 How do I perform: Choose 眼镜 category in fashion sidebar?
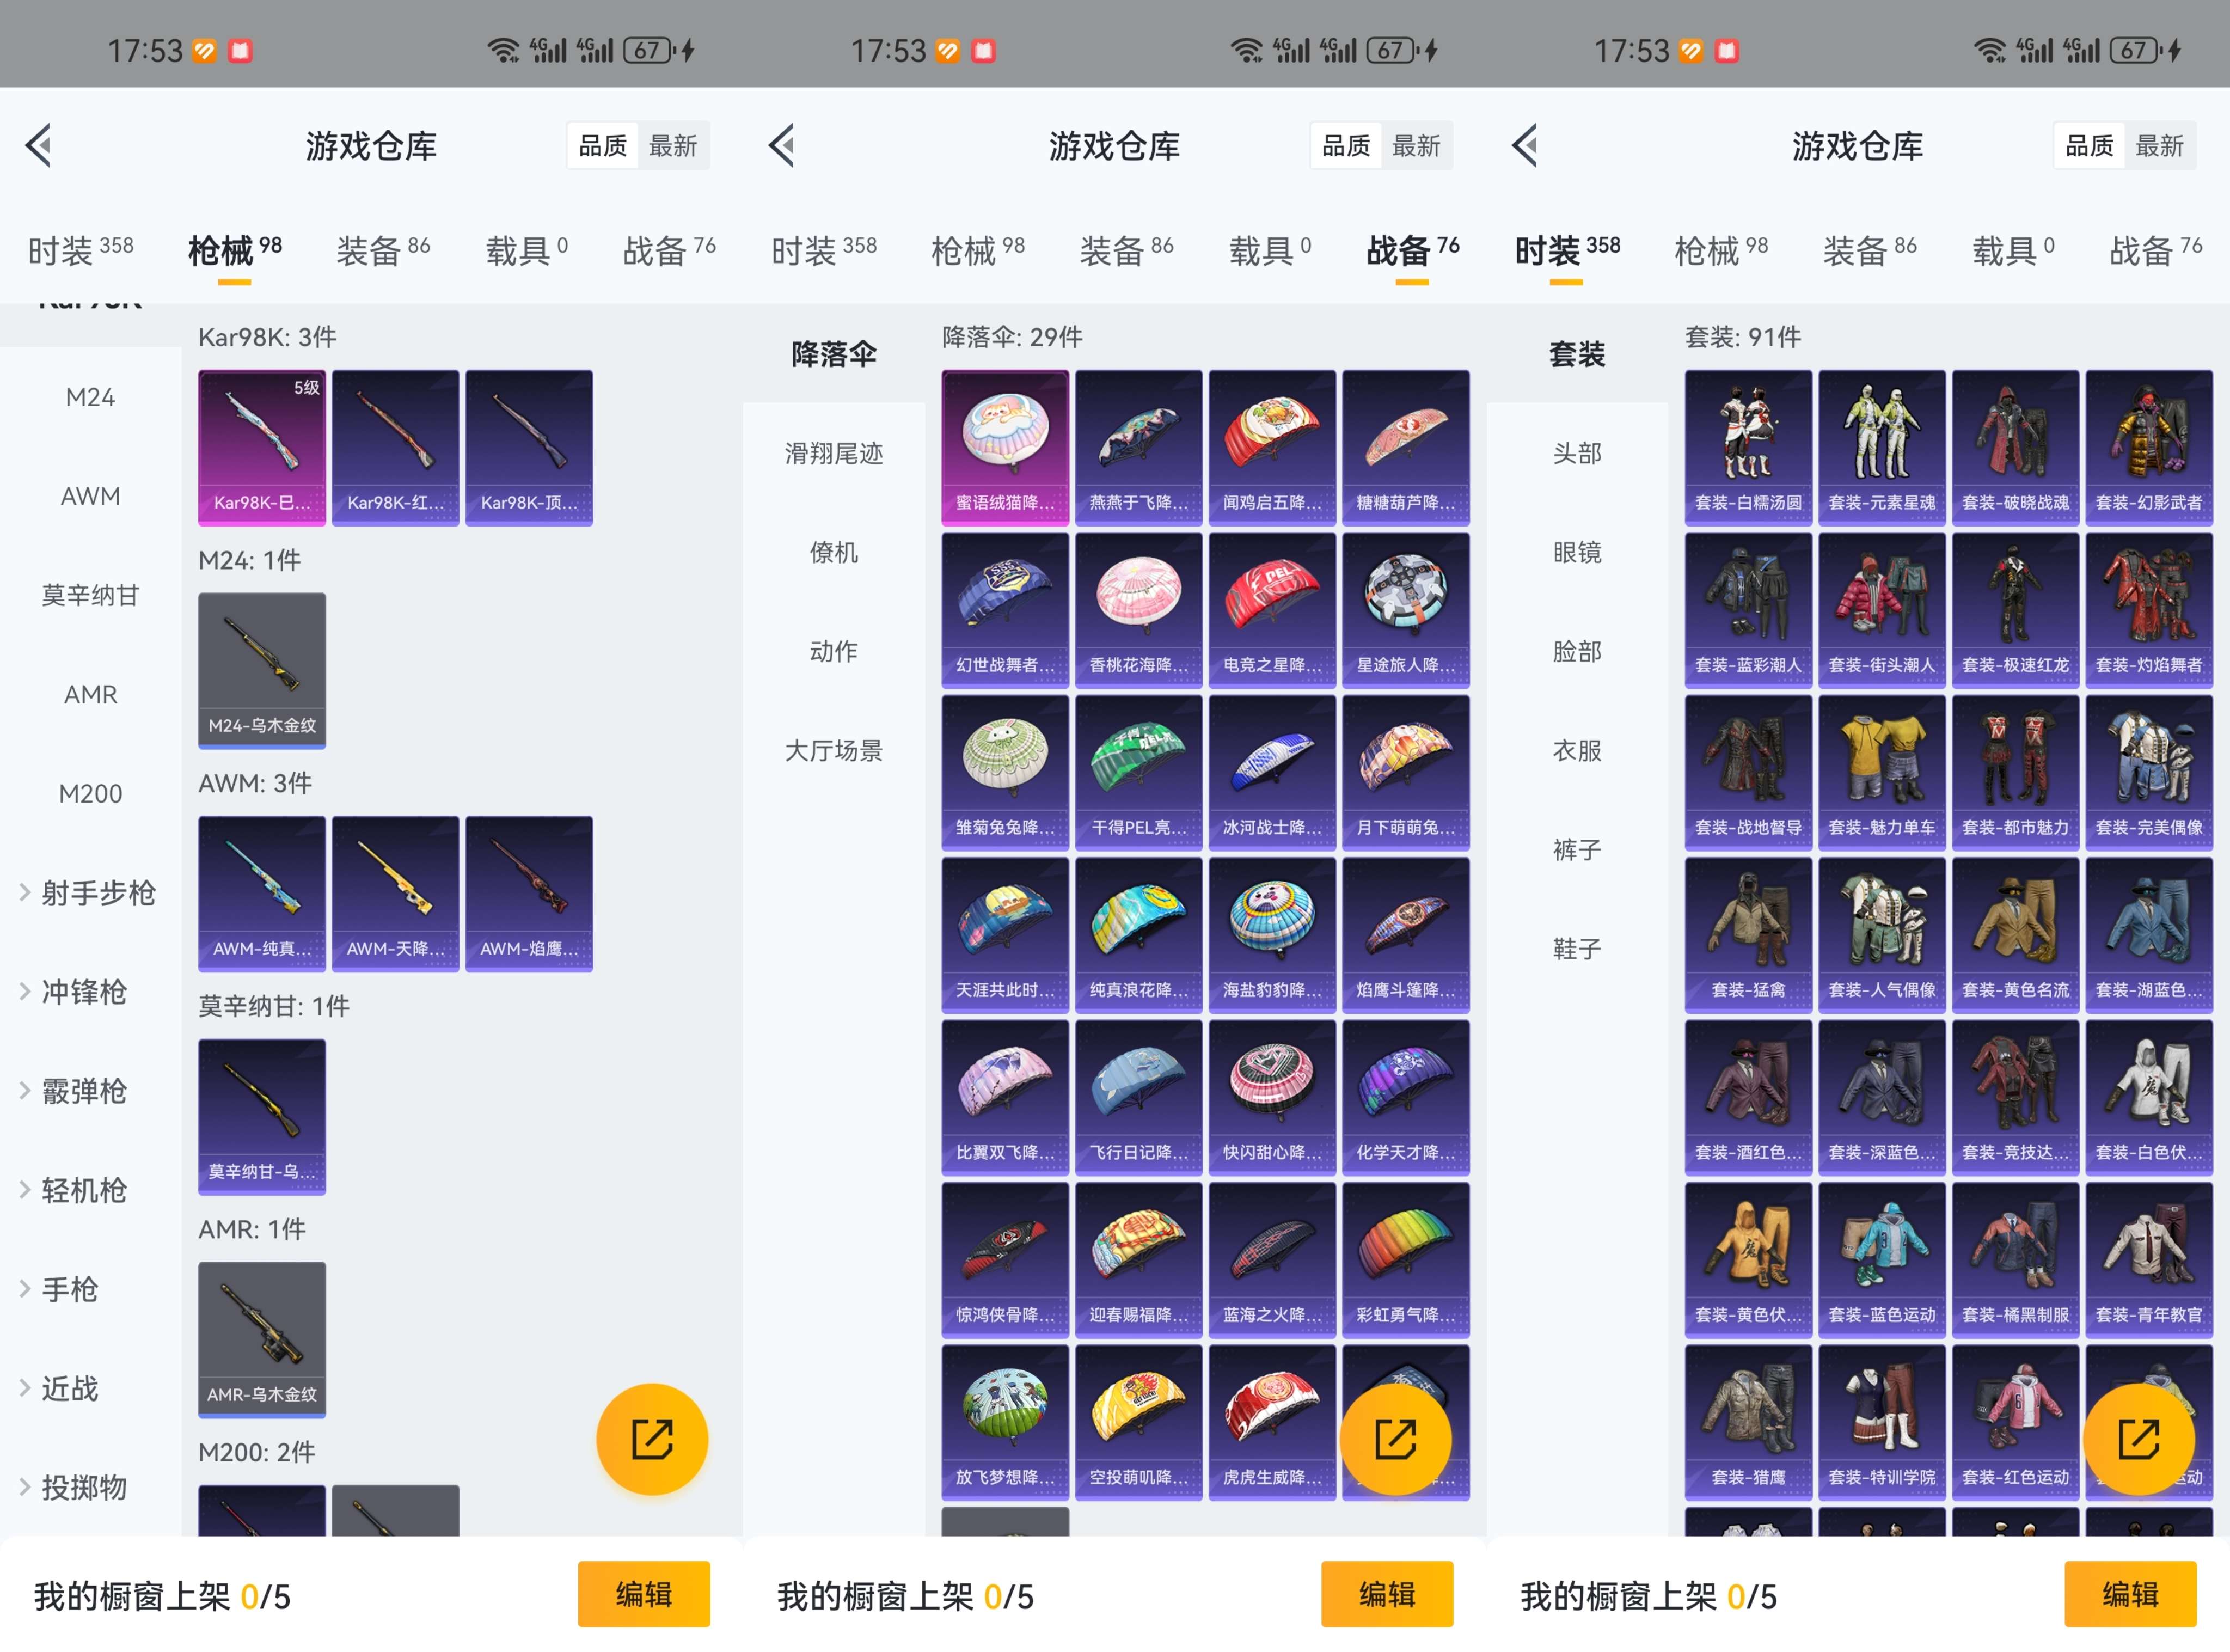[1577, 553]
